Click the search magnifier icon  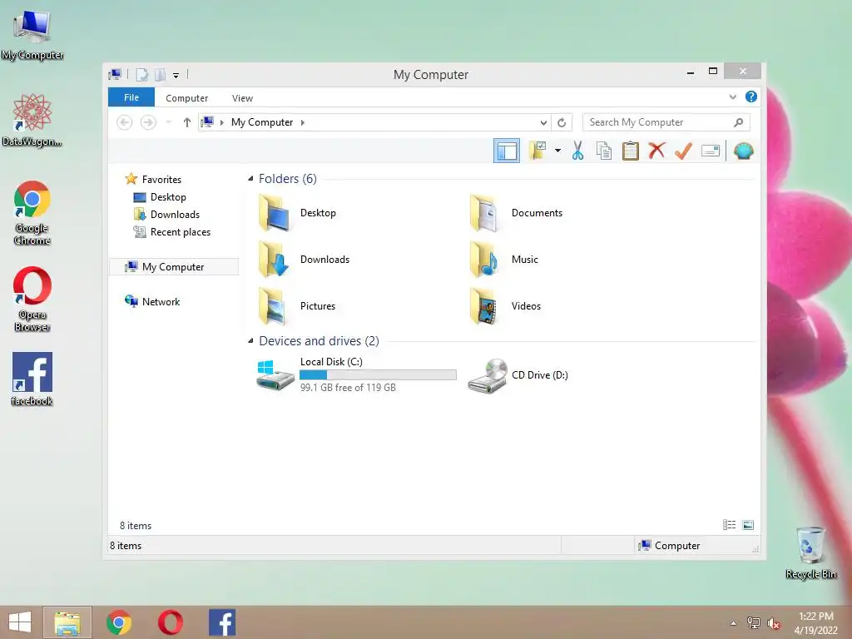(738, 122)
